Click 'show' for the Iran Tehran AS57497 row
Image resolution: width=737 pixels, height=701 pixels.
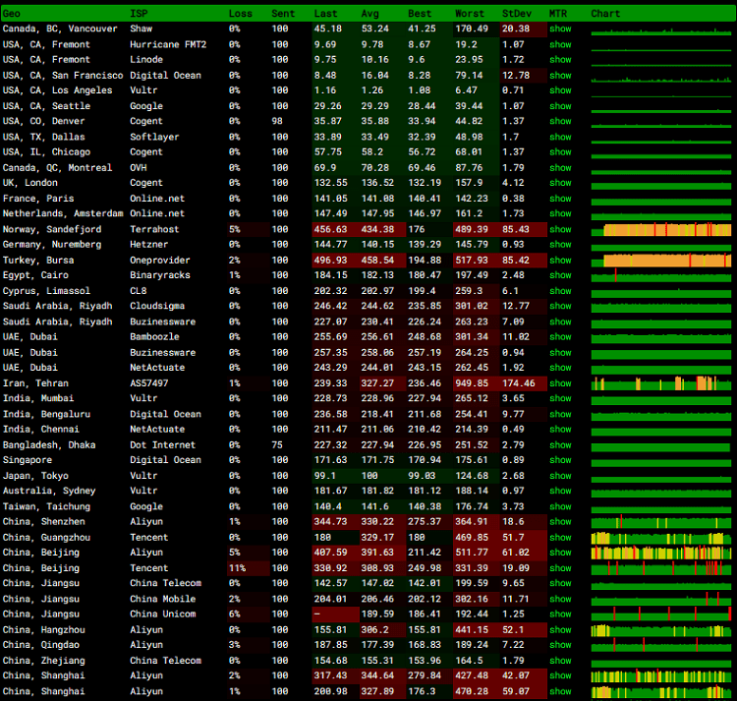click(x=560, y=383)
